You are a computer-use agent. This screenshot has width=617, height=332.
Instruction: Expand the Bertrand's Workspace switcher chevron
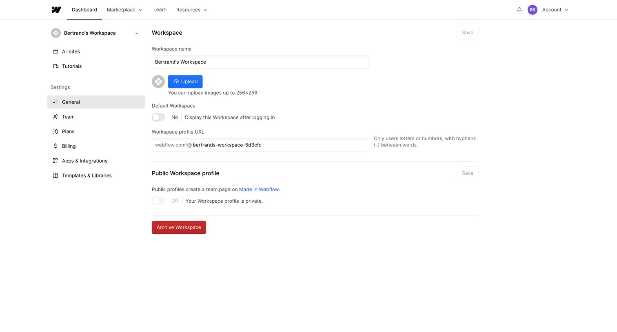pos(137,33)
